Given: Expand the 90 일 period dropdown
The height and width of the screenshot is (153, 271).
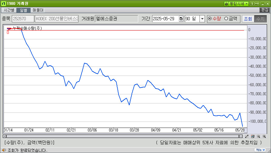Looking at the screenshot, I should click(202, 19).
